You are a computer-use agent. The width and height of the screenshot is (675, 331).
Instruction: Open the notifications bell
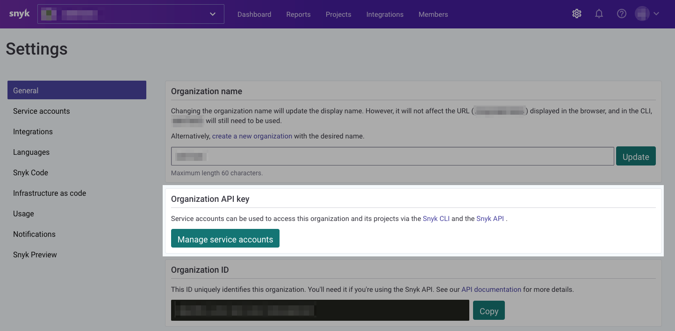599,14
